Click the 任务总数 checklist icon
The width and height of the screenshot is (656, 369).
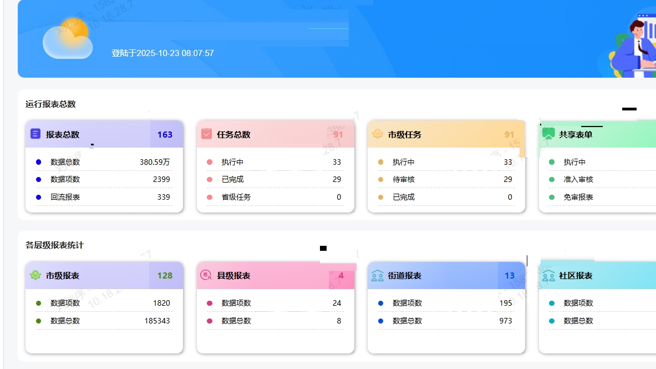[x=206, y=134]
